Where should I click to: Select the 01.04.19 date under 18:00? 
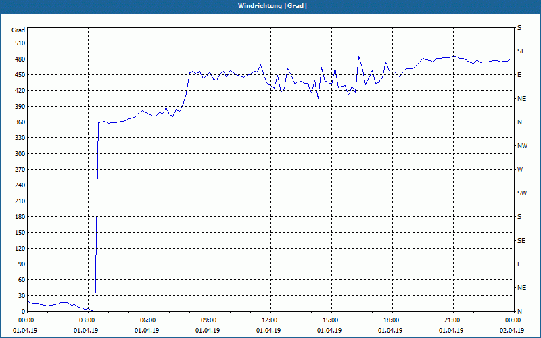click(390, 331)
